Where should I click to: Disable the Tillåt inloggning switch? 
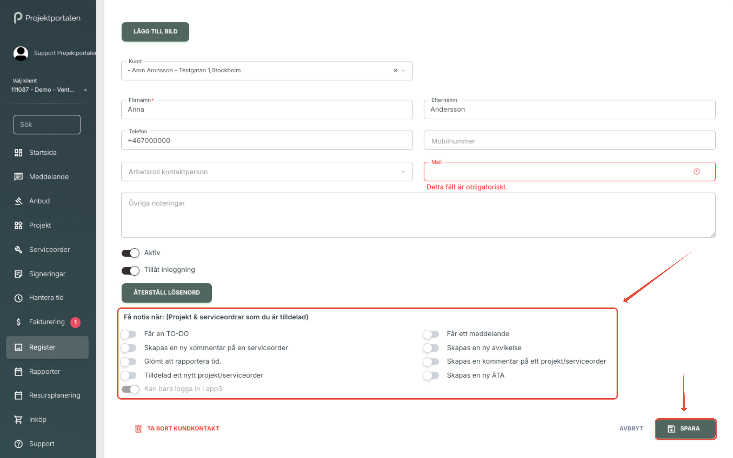pyautogui.click(x=130, y=270)
